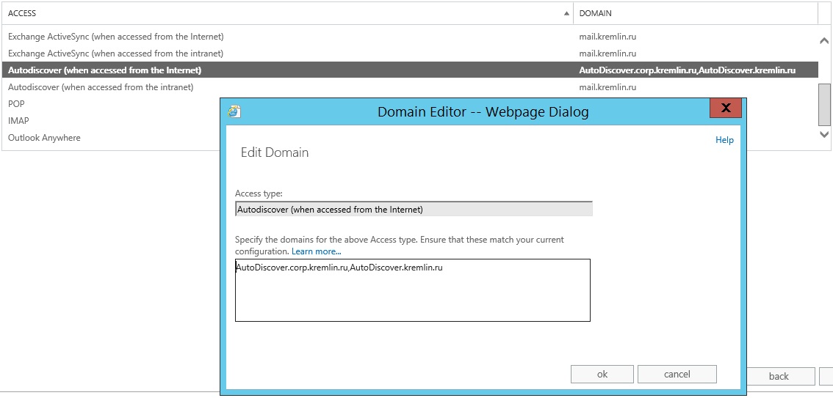This screenshot has height=398, width=833.
Task: Select Autodiscover from the Internet row
Action: 410,70
